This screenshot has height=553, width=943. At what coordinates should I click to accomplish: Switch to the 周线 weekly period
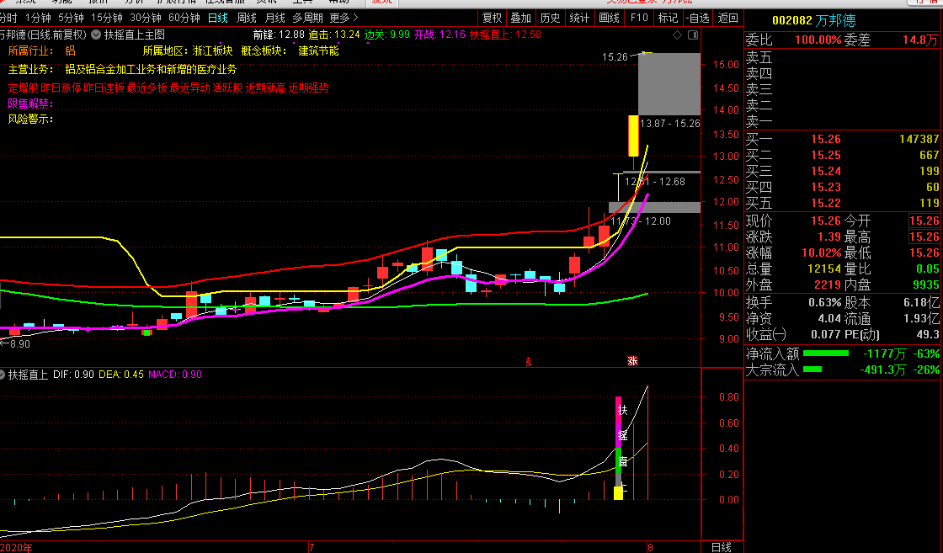tap(246, 18)
